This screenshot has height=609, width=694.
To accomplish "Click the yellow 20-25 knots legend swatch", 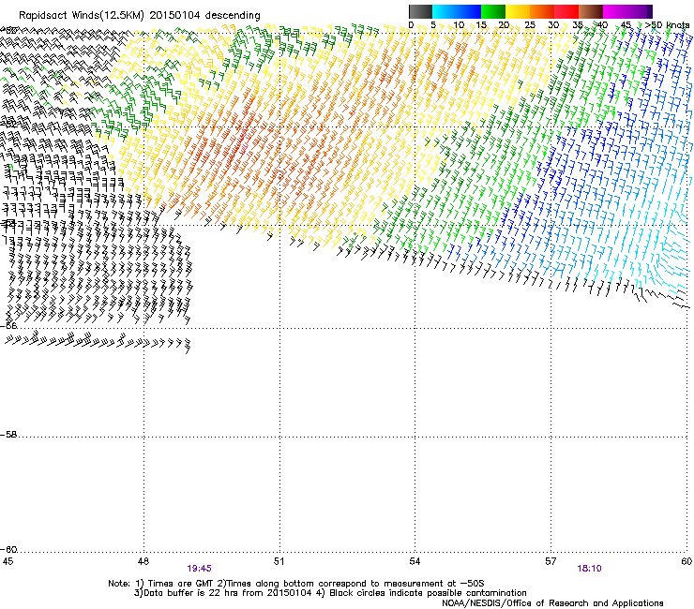I will click(518, 11).
